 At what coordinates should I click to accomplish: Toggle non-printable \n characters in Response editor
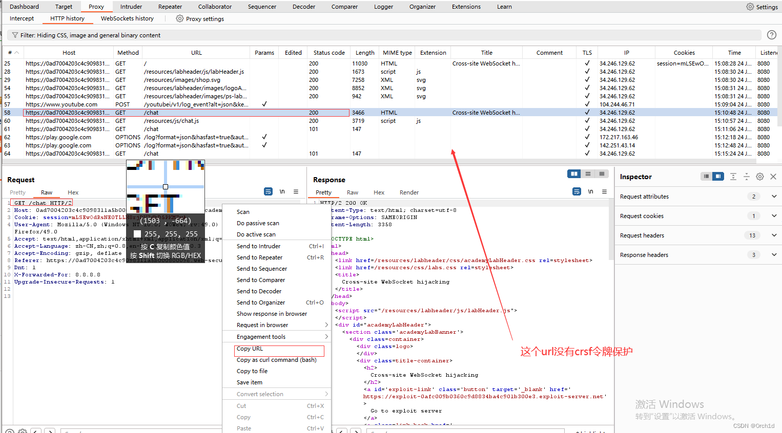pos(591,191)
